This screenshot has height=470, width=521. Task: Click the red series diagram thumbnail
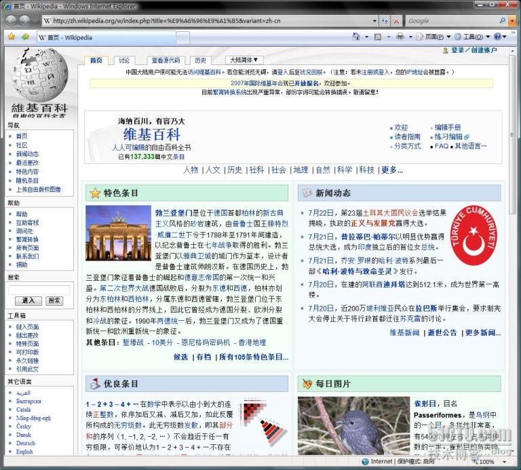coord(265,423)
